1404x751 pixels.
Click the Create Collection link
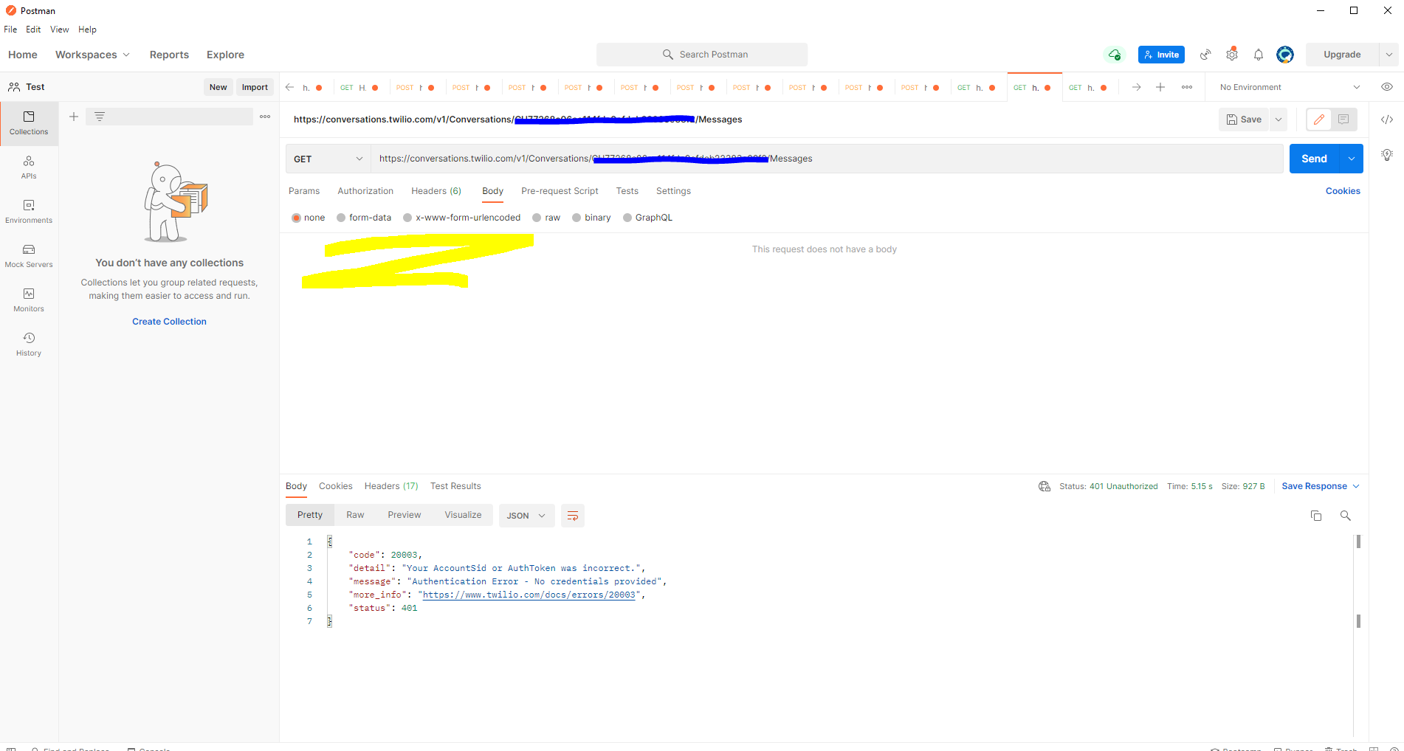tap(169, 322)
